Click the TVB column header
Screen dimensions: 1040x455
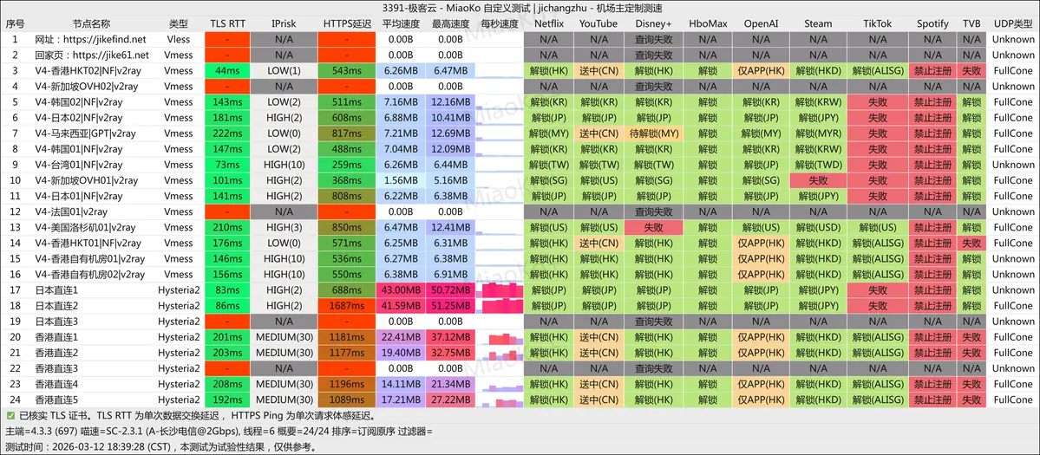click(x=971, y=24)
